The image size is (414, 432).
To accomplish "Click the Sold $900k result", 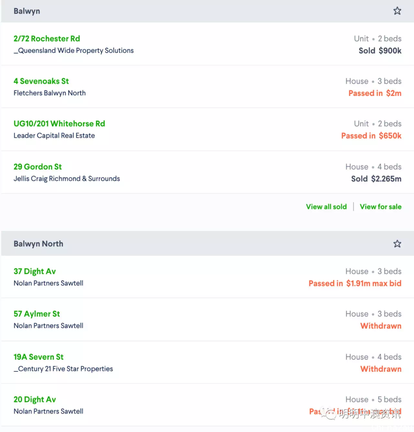I will (x=380, y=51).
